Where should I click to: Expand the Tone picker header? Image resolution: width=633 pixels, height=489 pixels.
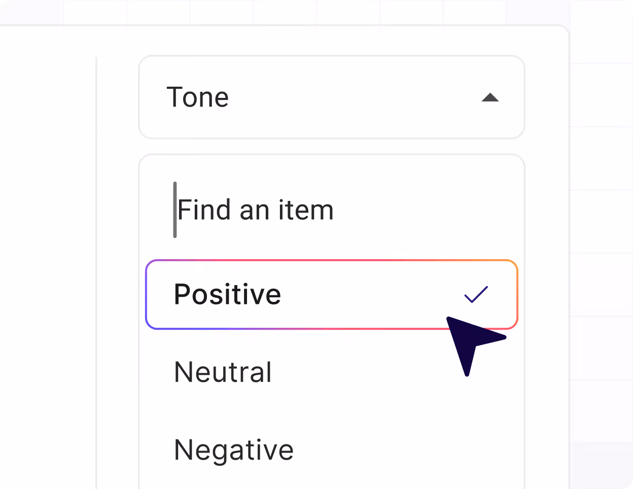(331, 97)
